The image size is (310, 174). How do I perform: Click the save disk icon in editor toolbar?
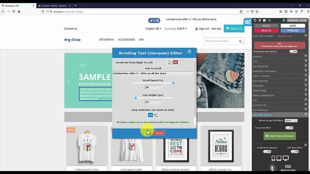264,20
